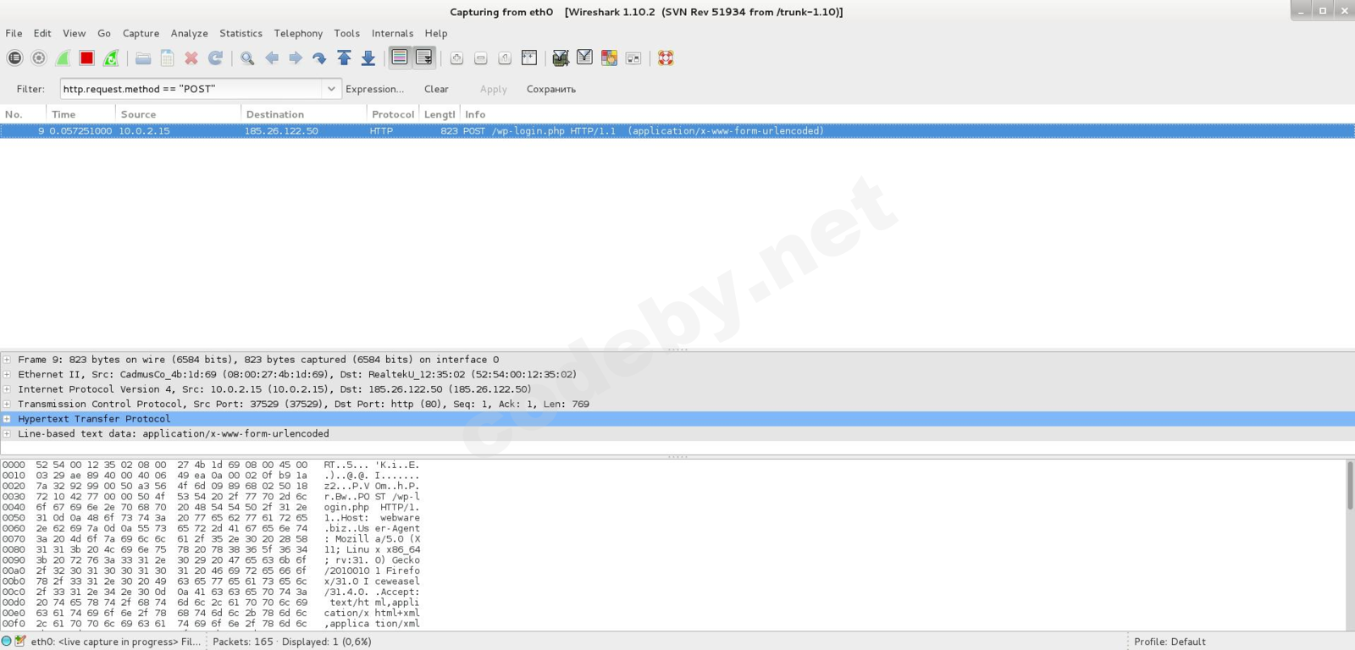Open preferences toolbar icon
Screen dimensions: 1355x650
pyautogui.click(x=633, y=58)
